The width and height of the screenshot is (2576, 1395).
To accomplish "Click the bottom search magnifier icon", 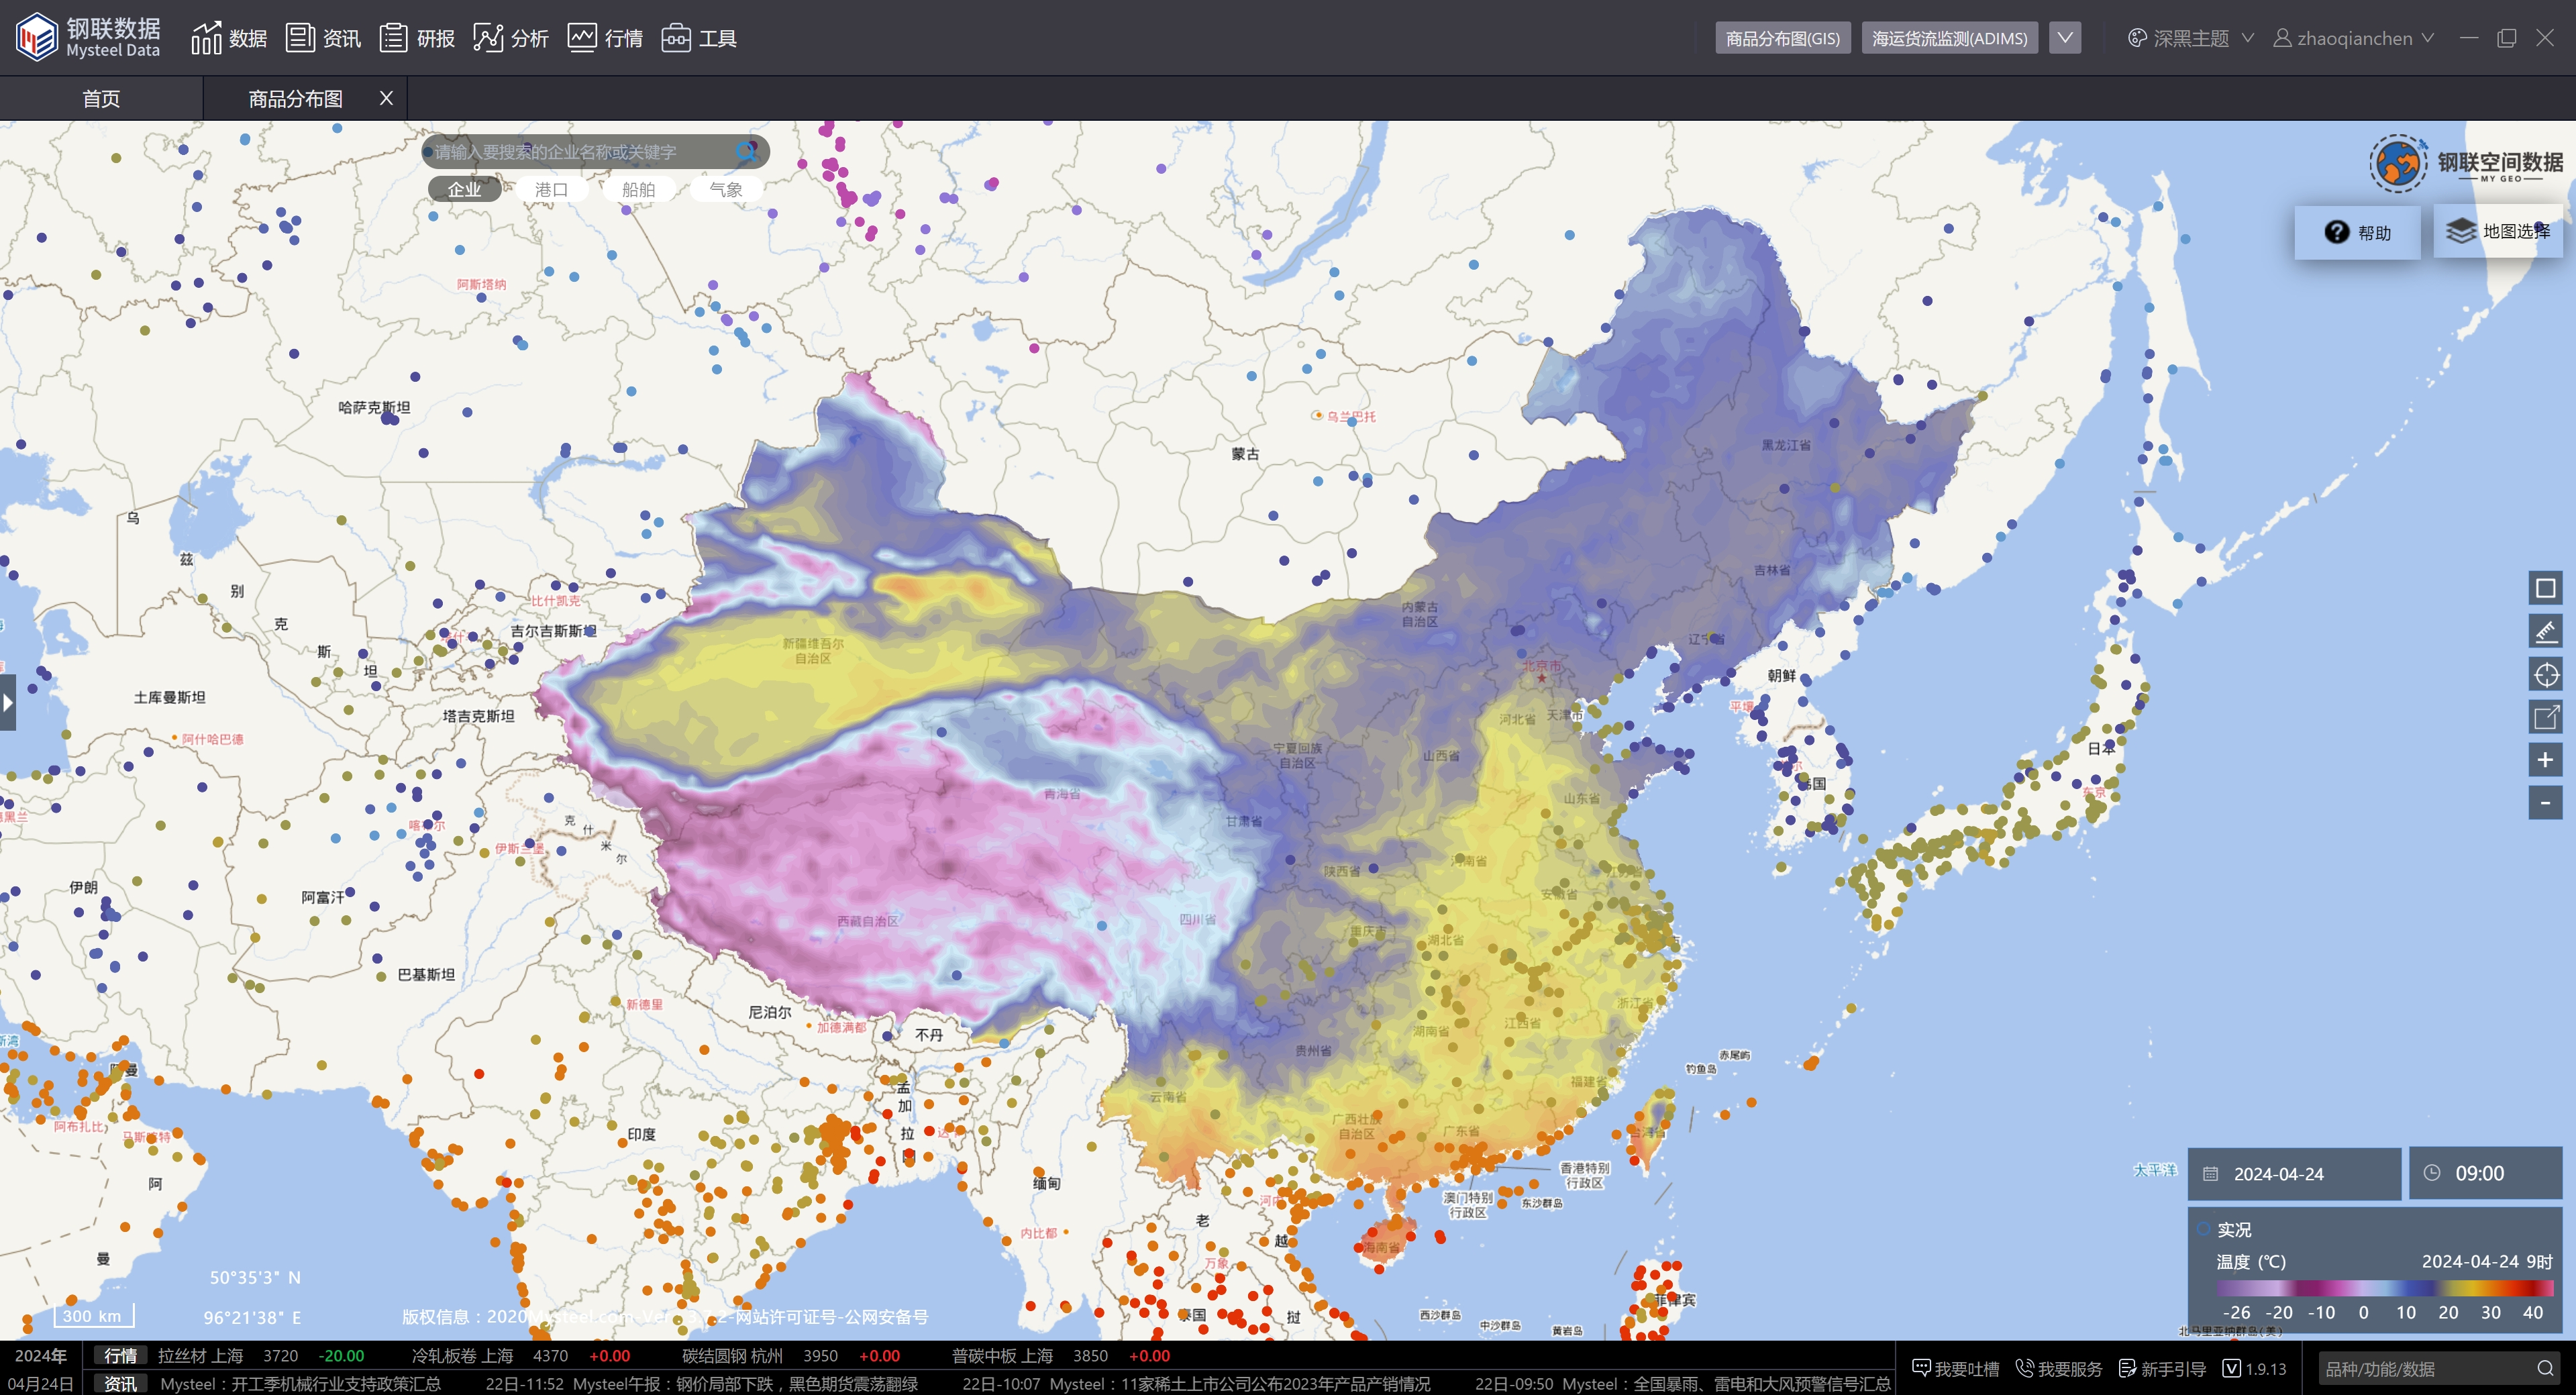I will [2546, 1368].
